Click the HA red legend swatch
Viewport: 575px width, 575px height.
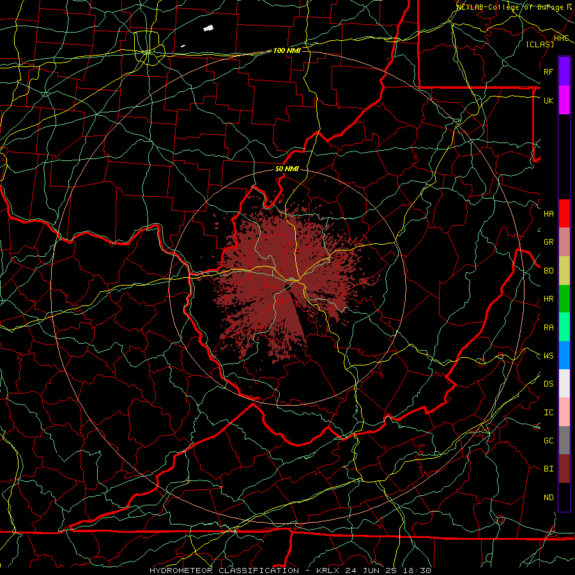tap(564, 213)
